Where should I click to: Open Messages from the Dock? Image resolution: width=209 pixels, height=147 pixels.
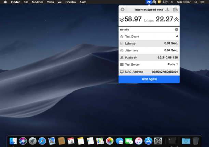pos(119,141)
